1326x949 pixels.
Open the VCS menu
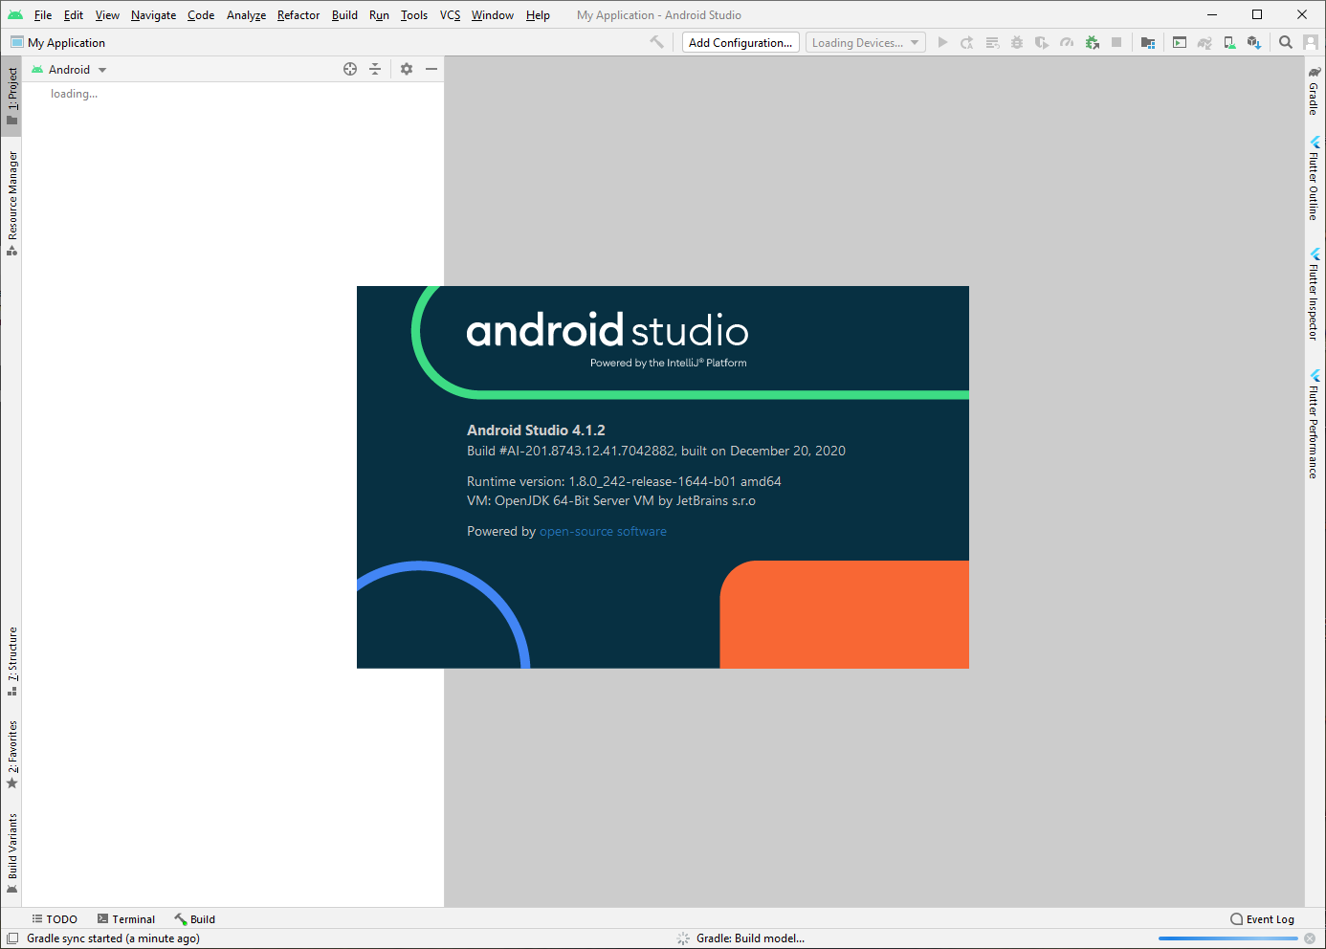[450, 14]
